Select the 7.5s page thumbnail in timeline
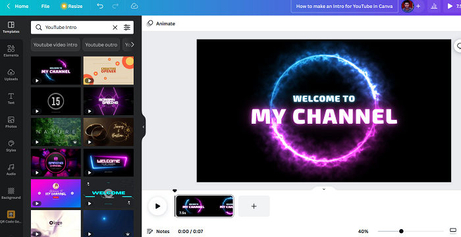The width and height of the screenshot is (461, 237). [204, 206]
